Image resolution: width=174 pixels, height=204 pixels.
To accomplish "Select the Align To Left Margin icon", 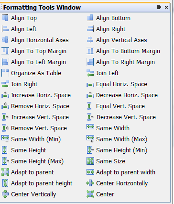I will 5,62.
